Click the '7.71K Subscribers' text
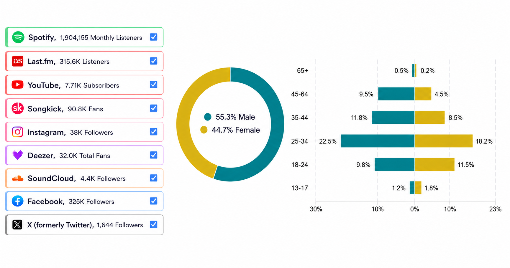Viewport: 510px width, 268px height. tap(92, 85)
